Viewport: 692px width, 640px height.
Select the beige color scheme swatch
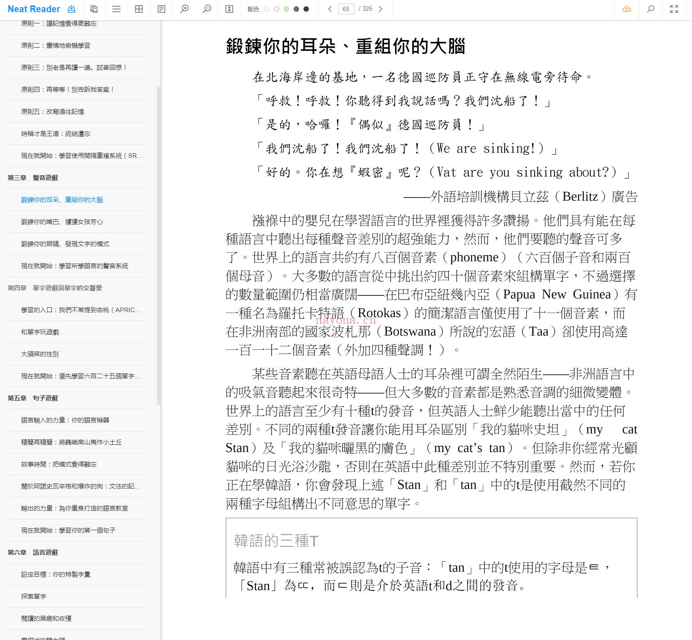tap(277, 9)
